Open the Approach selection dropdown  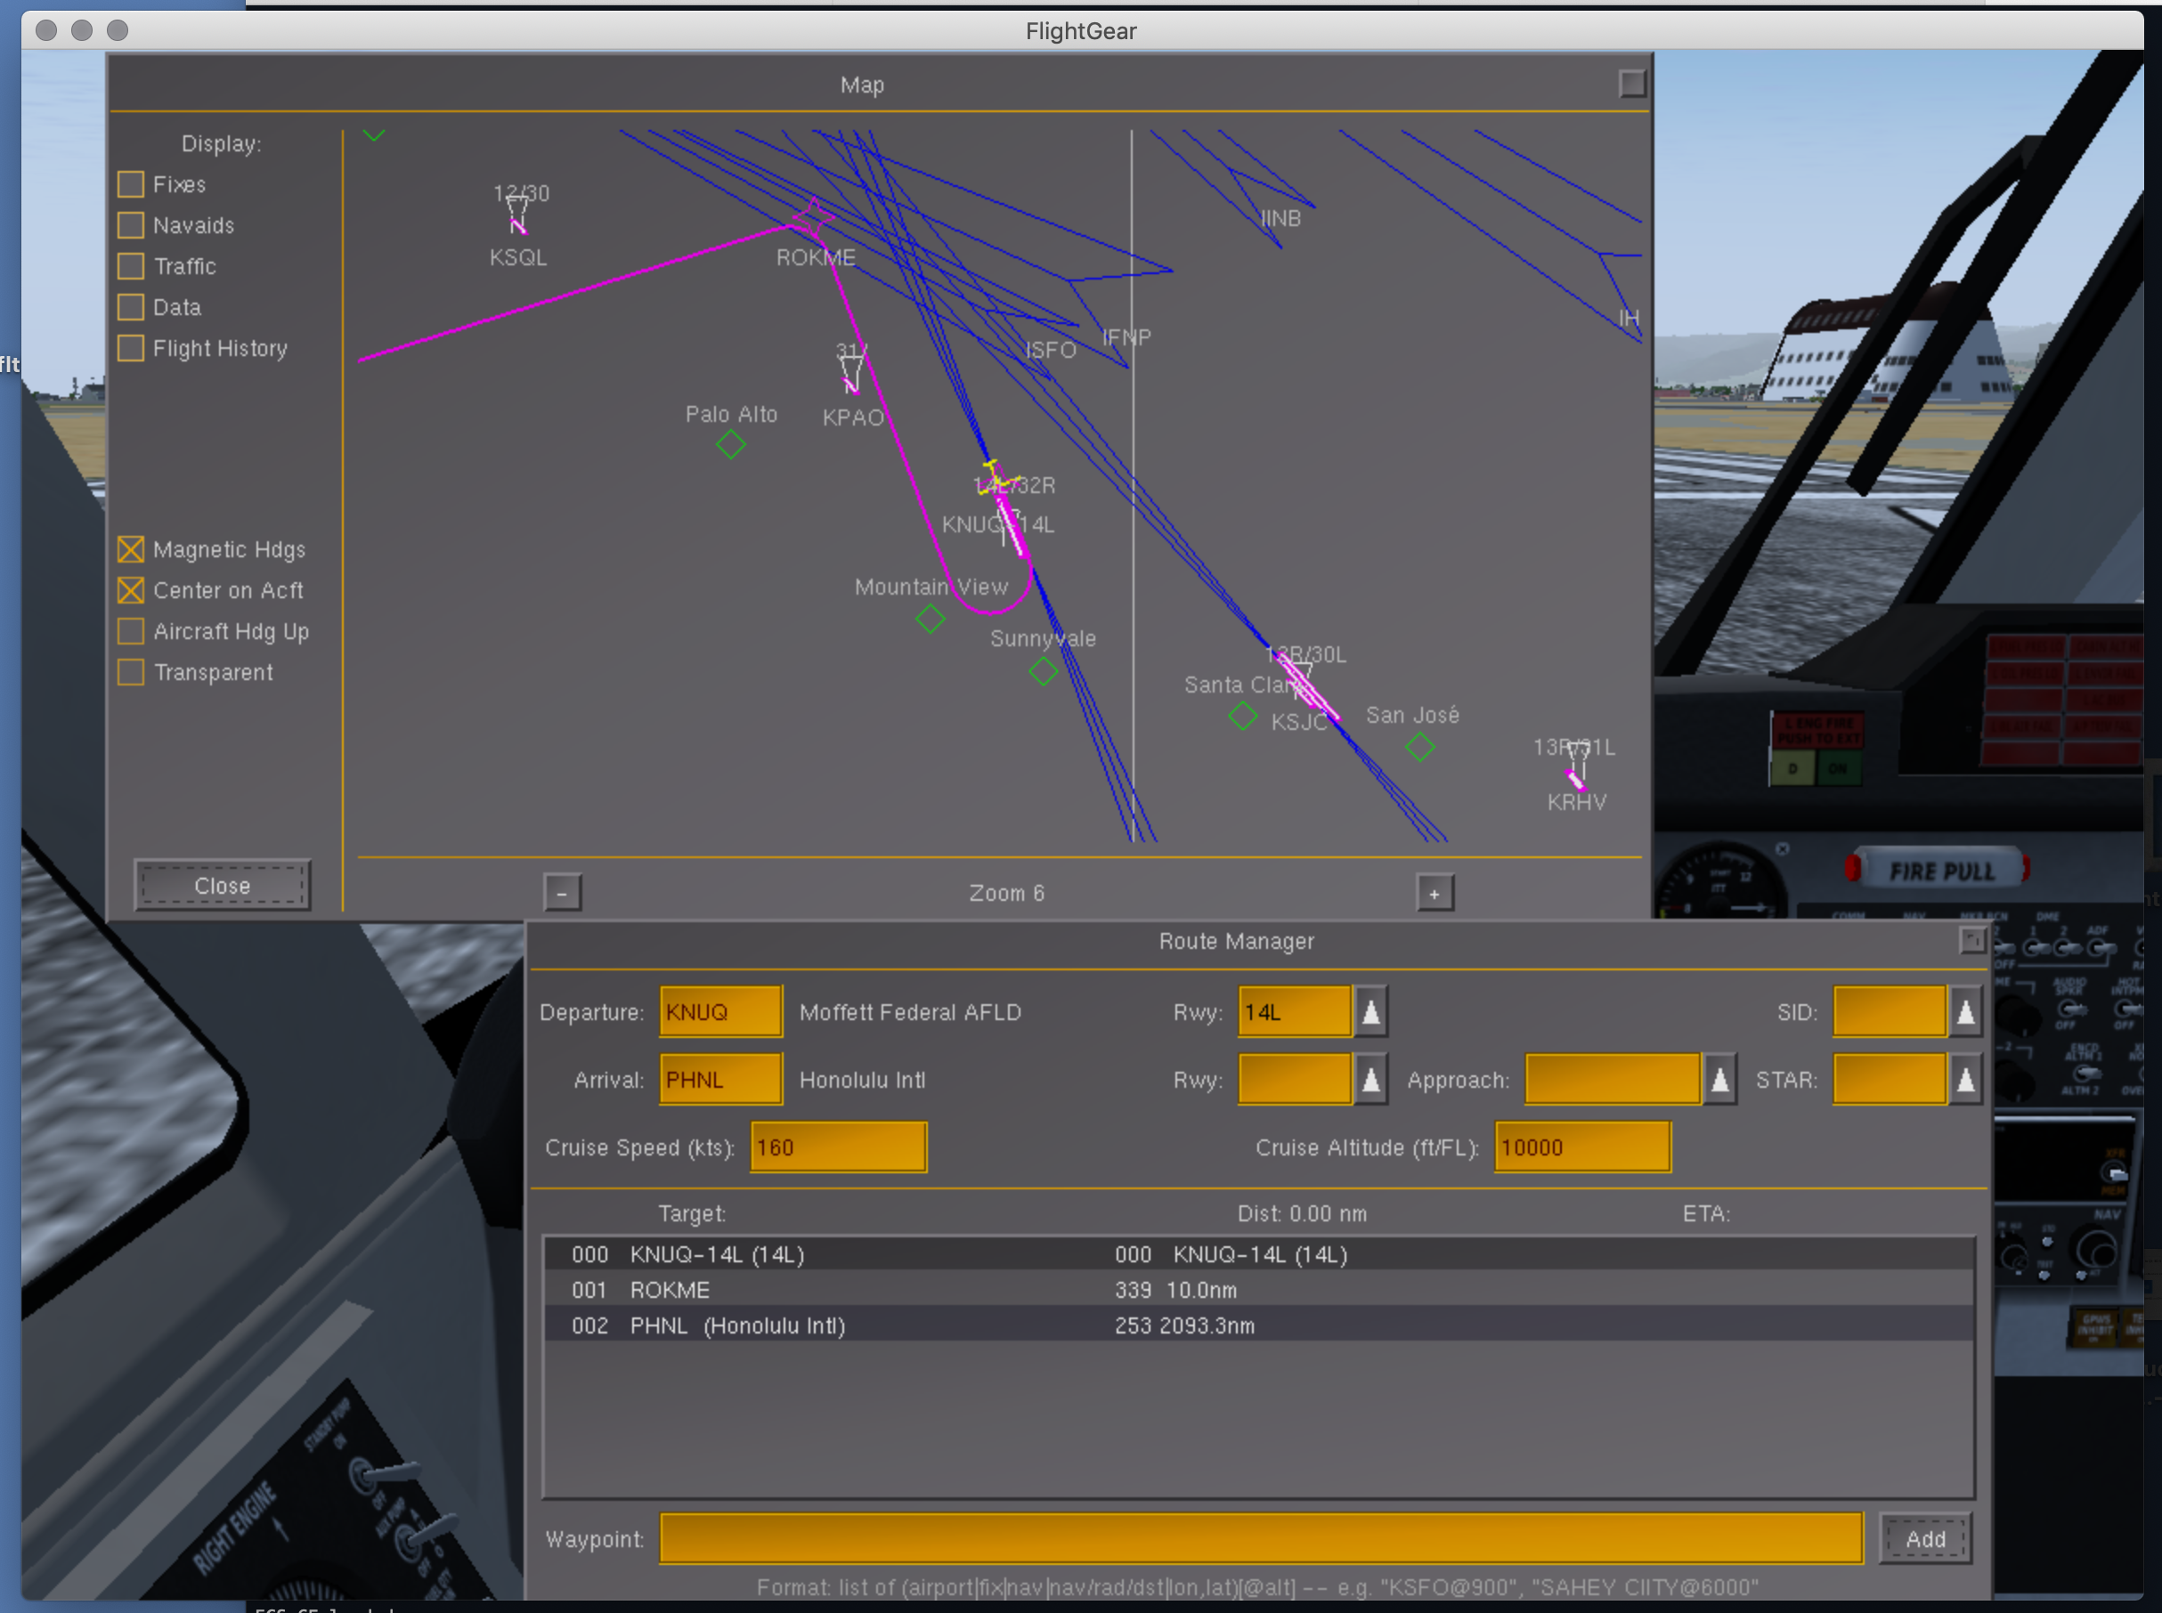1719,1080
